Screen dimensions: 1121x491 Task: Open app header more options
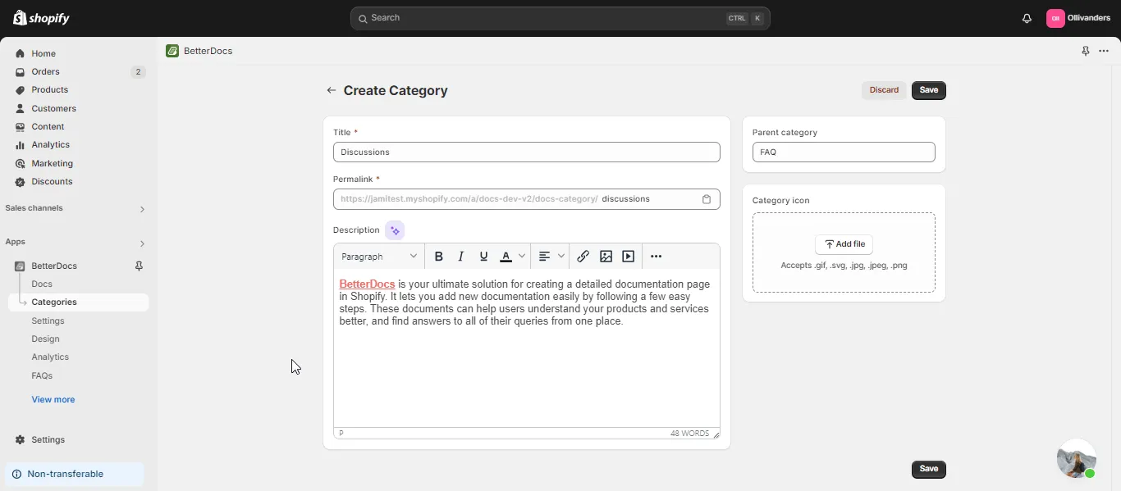click(1104, 51)
